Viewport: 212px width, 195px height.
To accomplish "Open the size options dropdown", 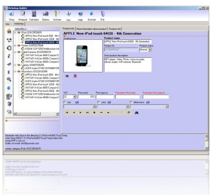I will point(94,107).
